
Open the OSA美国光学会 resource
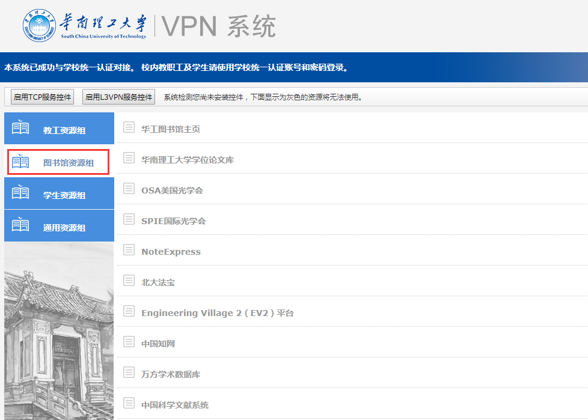click(x=172, y=190)
